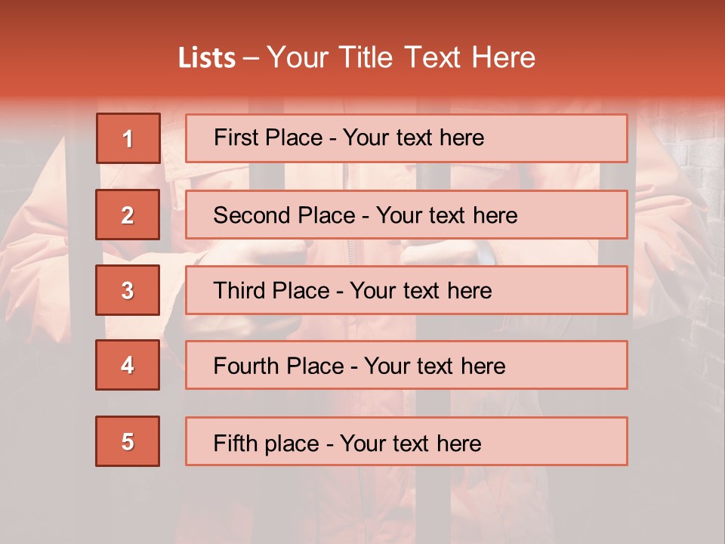Viewport: 725px width, 544px height.
Task: Click the words 'Fourth Place' in fourth row
Action: tap(279, 366)
